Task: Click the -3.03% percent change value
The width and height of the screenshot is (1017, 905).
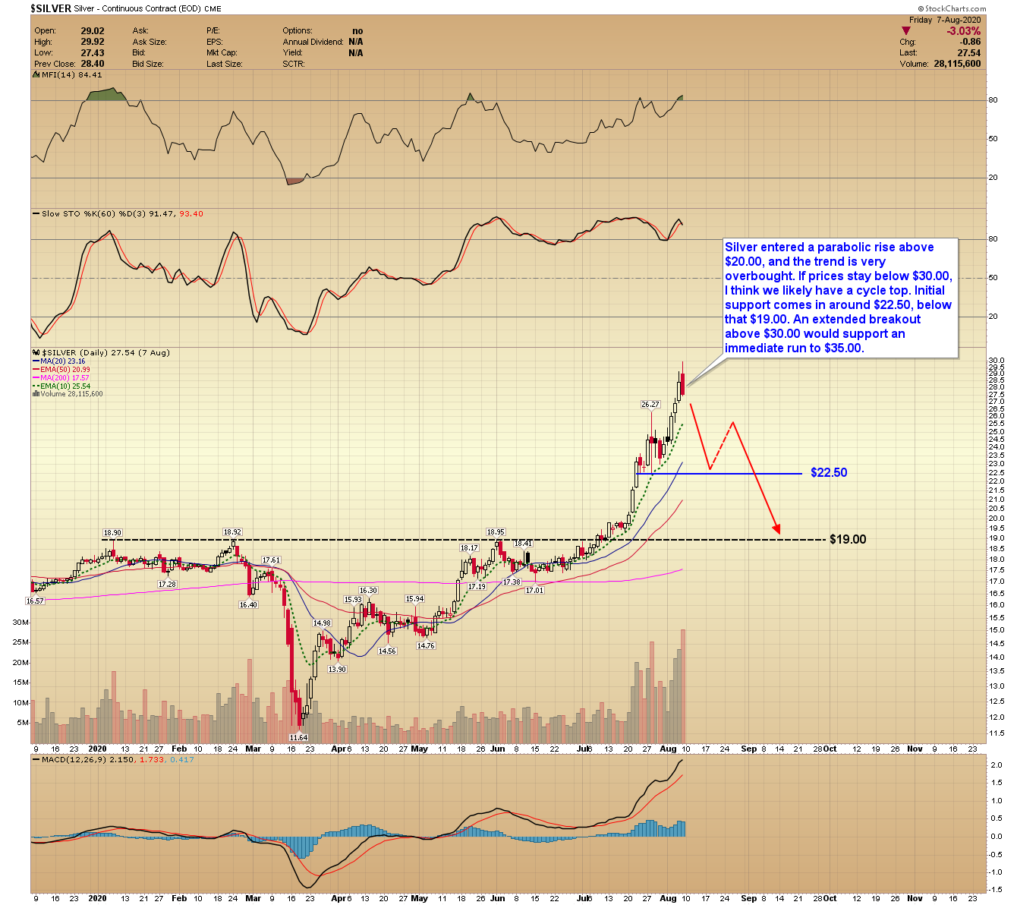Action: point(963,31)
